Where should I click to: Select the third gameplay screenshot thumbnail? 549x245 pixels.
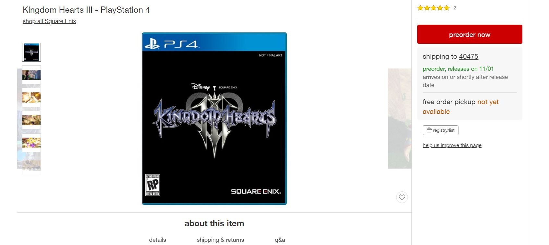coord(31,98)
